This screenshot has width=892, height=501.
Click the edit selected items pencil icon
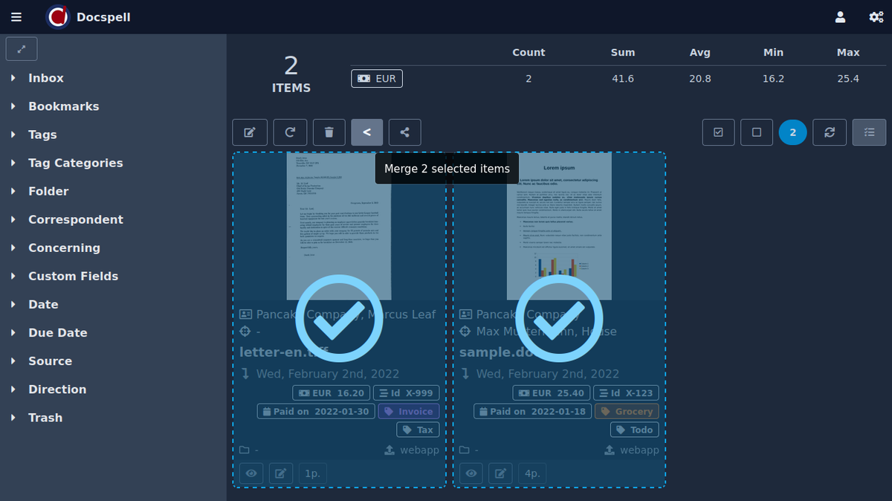(250, 132)
